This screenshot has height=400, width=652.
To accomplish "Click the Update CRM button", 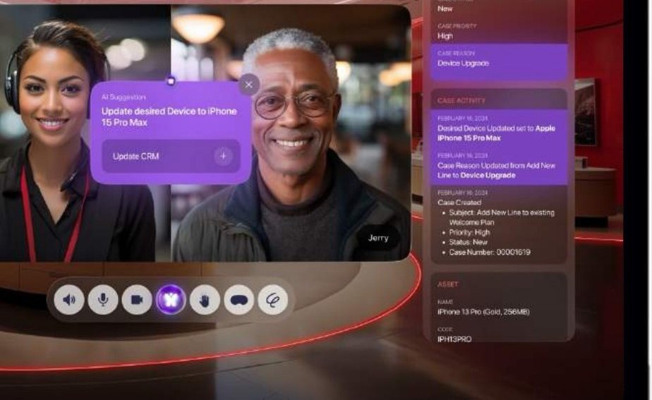I will click(171, 156).
